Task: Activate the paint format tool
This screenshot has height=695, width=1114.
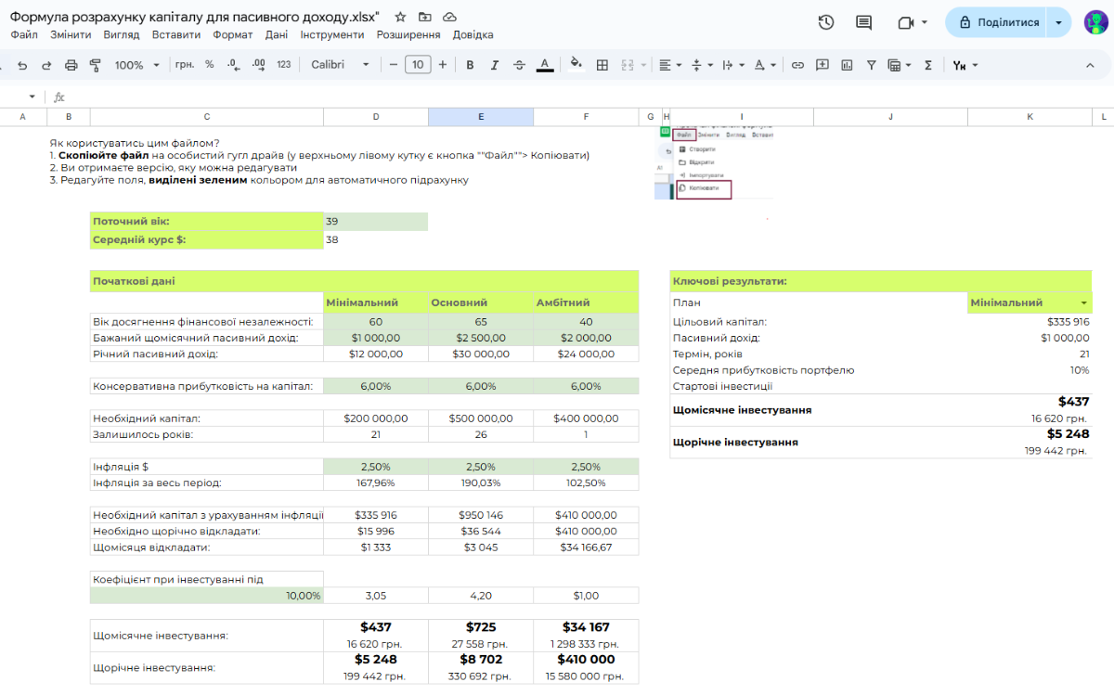Action: pyautogui.click(x=95, y=65)
